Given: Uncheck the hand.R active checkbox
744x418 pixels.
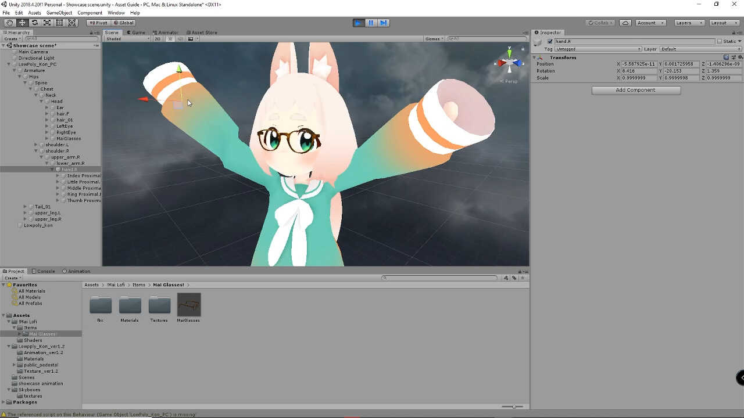Looking at the screenshot, I should click(550, 42).
